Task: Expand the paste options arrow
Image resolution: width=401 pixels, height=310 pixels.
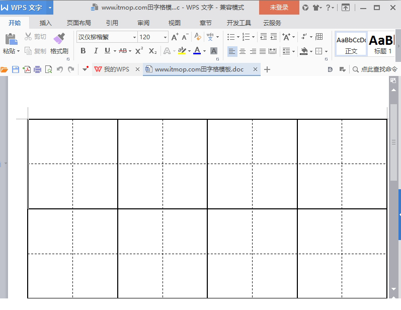Action: click(18, 51)
